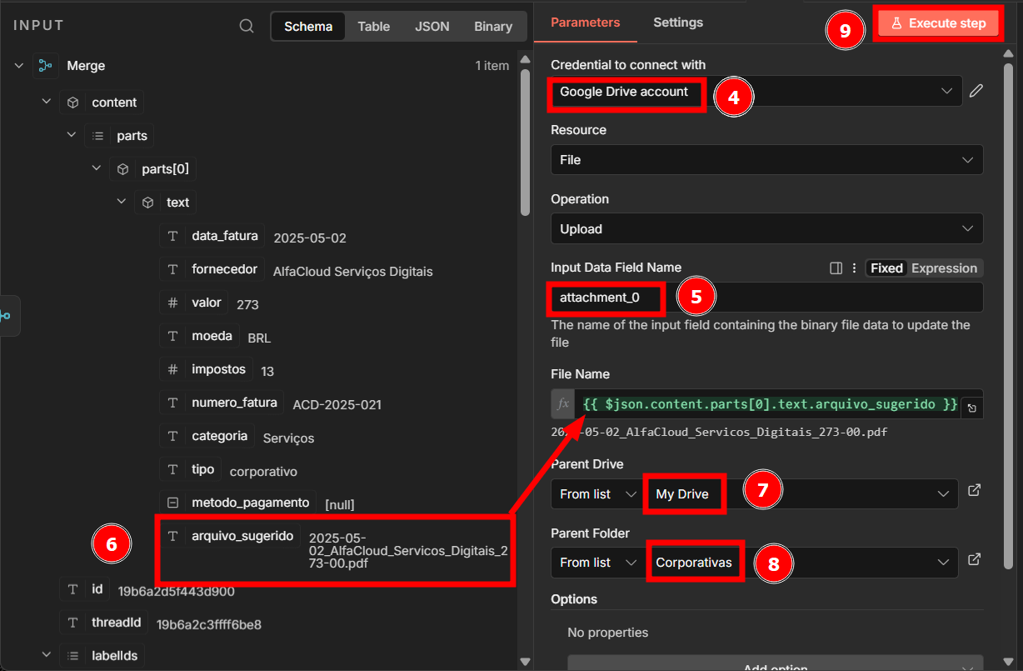Viewport: 1023px width, 671px height.
Task: Open the Settings tab
Action: coord(678,23)
